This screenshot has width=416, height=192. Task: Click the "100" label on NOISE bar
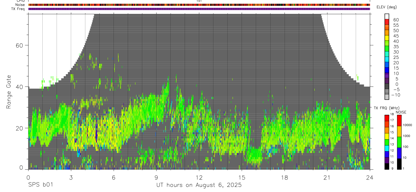tap(405, 147)
